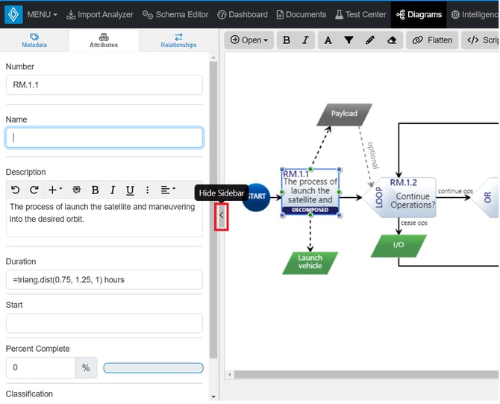The height and width of the screenshot is (404, 500).
Task: Expand the Open dropdown in diagram toolbar
Action: tap(249, 40)
